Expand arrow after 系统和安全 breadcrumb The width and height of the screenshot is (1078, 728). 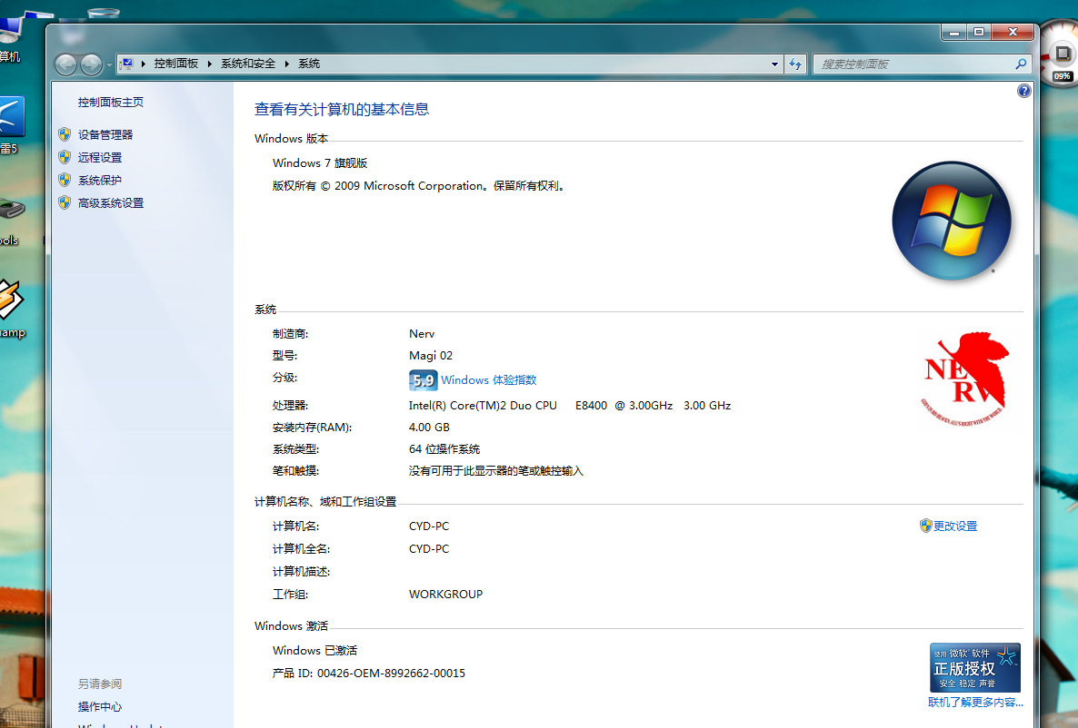286,64
